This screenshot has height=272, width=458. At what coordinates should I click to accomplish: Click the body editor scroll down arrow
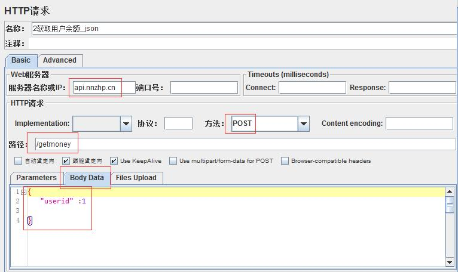click(450, 262)
